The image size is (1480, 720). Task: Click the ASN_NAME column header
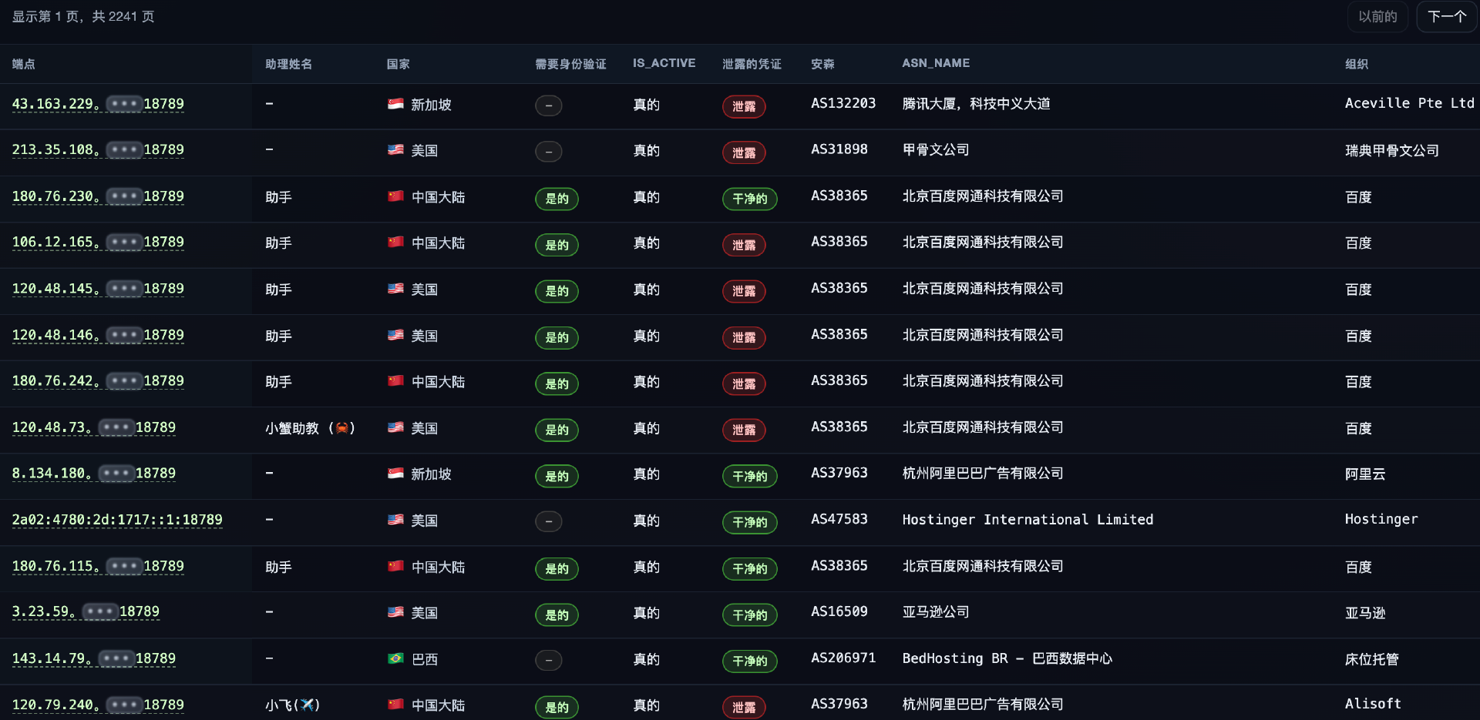(x=936, y=63)
